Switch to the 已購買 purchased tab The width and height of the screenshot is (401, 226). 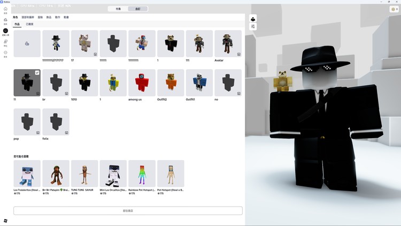click(29, 24)
